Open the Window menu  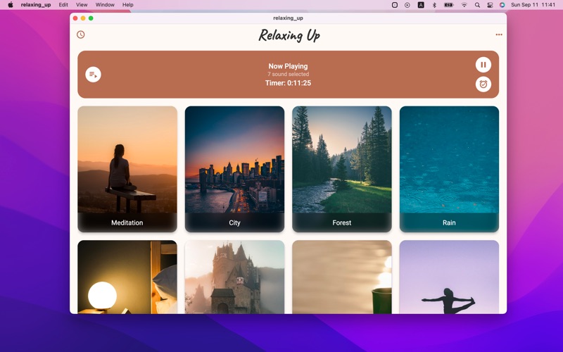tap(105, 5)
